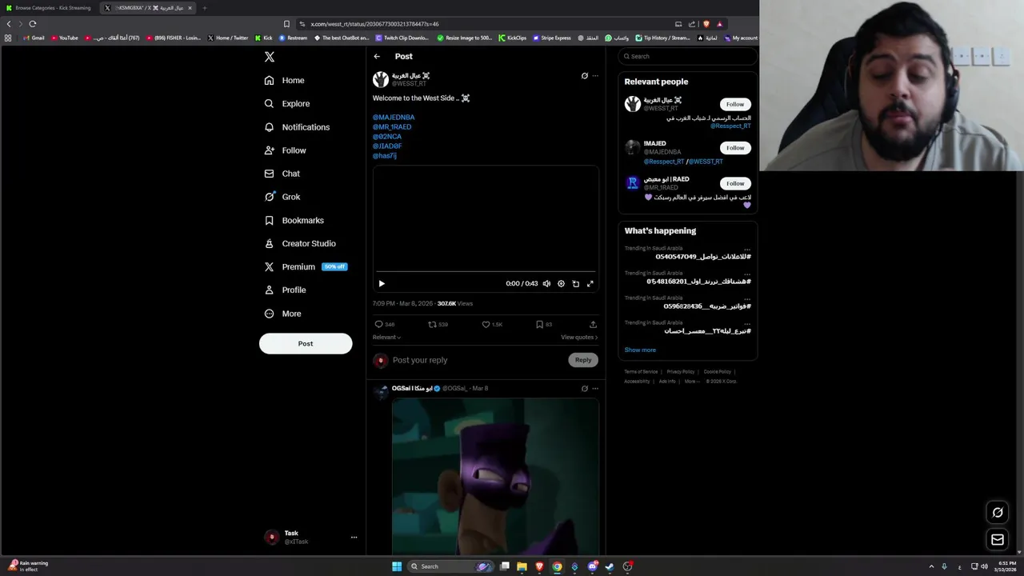Click Show more under What's happening

(640, 350)
